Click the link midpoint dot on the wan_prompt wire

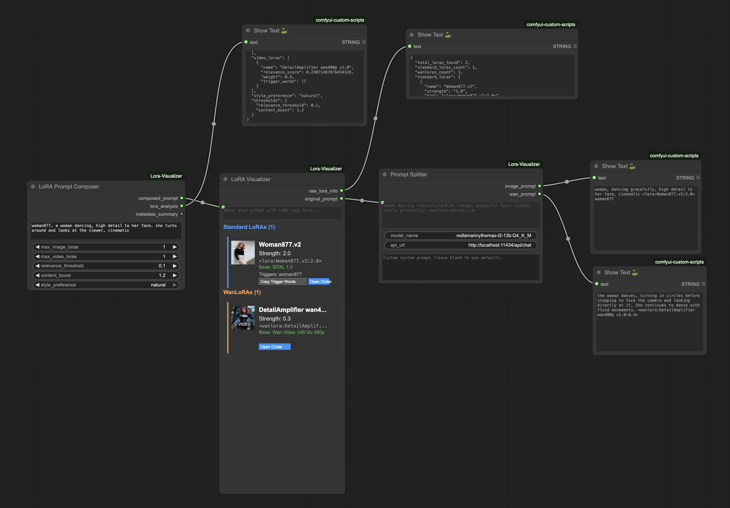(568, 239)
